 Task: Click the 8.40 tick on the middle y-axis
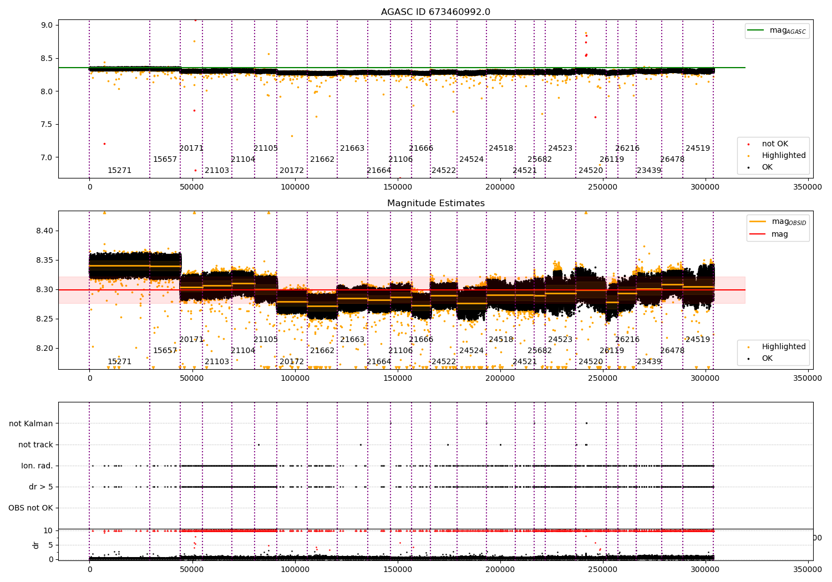click(x=45, y=231)
